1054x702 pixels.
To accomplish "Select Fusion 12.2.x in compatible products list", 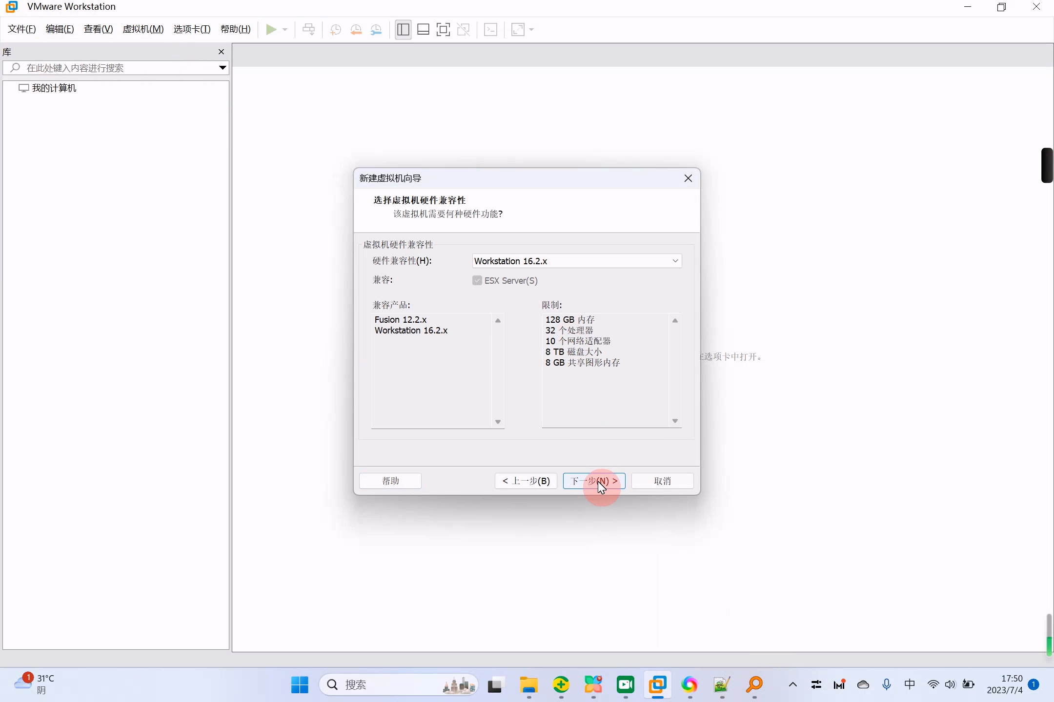I will (401, 320).
